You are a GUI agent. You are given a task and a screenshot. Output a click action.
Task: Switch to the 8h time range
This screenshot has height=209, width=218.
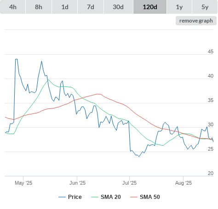point(39,7)
